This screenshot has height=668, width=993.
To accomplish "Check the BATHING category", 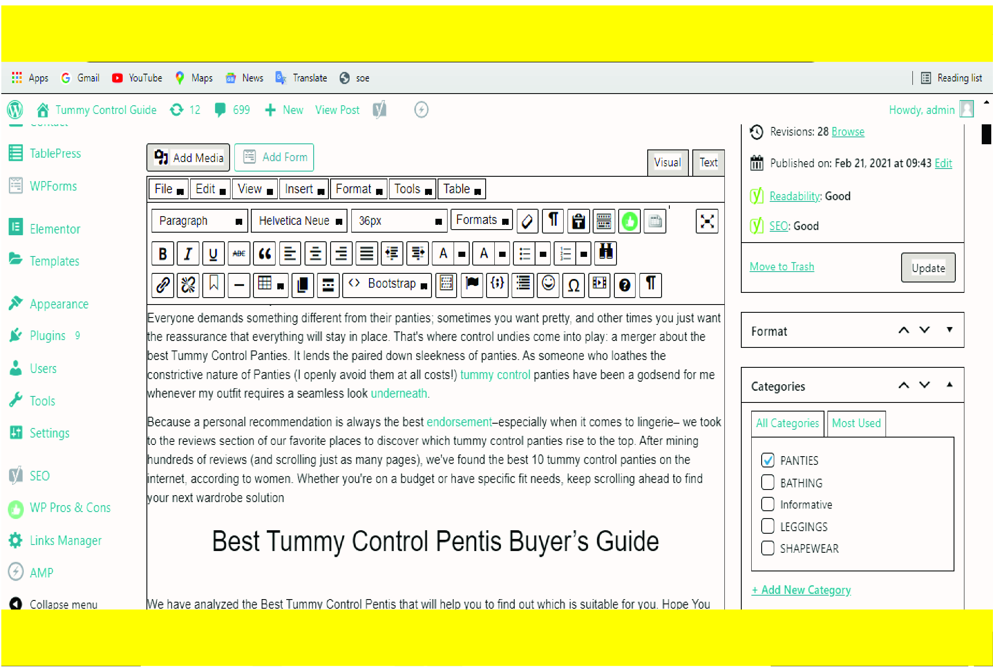I will 767,482.
